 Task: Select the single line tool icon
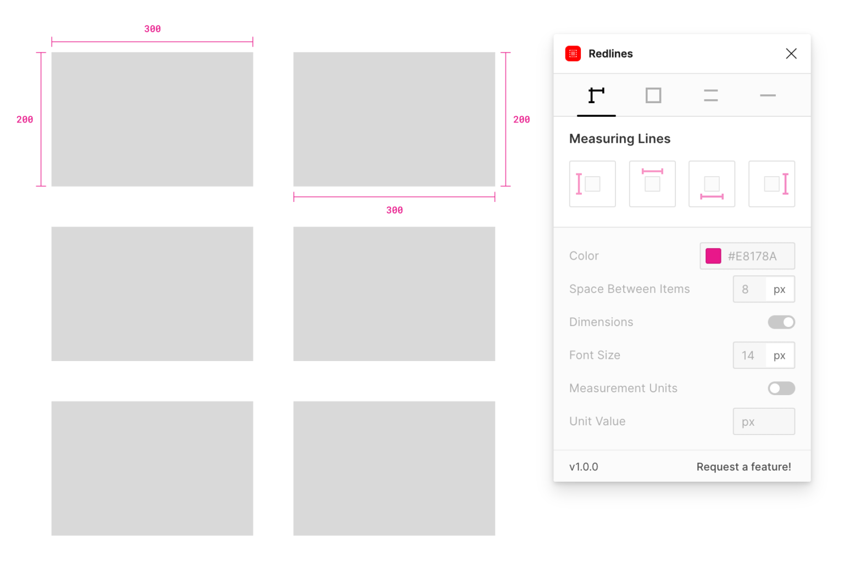coord(768,95)
